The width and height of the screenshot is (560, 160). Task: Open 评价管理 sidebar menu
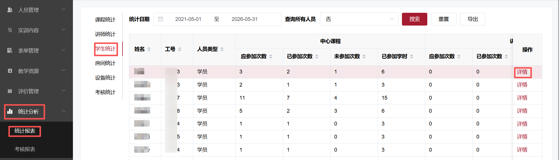click(x=36, y=91)
